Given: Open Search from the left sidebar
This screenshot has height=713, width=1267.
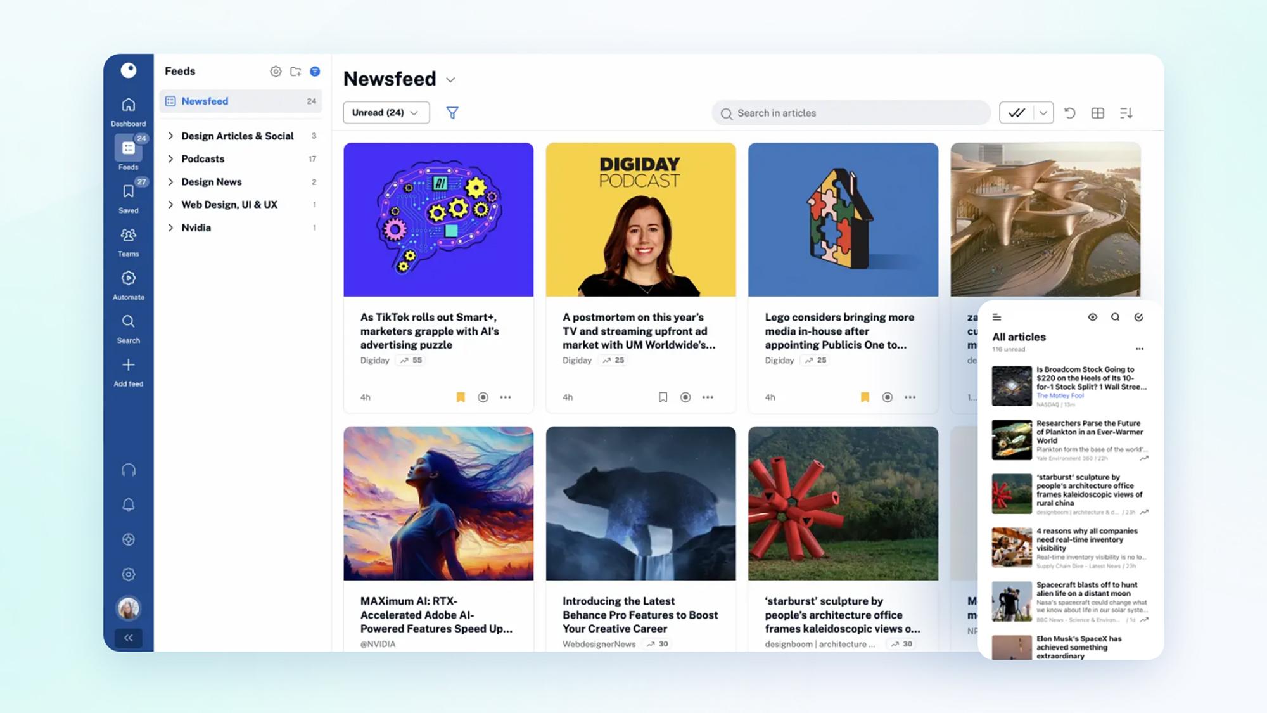Looking at the screenshot, I should (x=128, y=321).
